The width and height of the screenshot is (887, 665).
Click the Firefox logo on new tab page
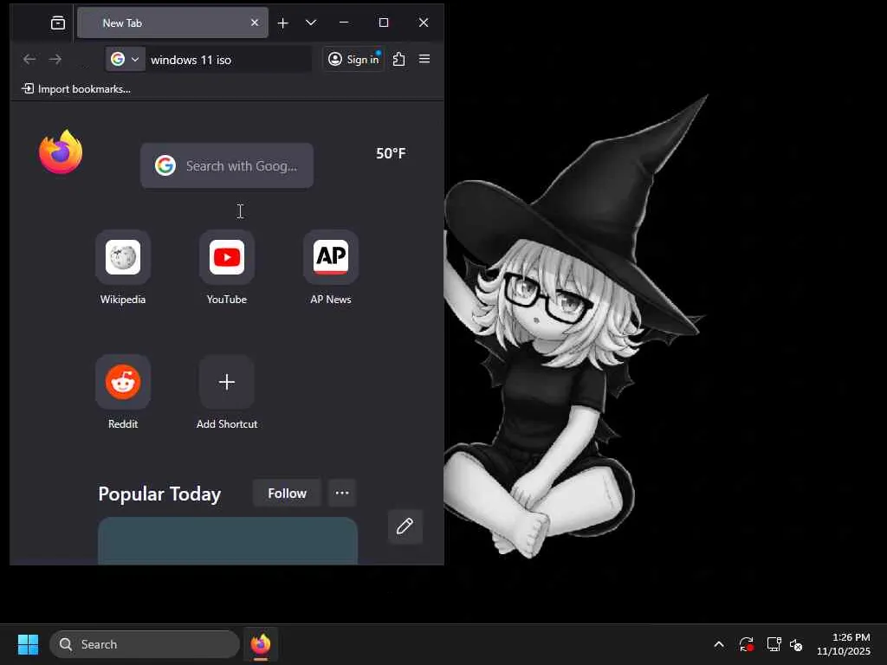(61, 152)
